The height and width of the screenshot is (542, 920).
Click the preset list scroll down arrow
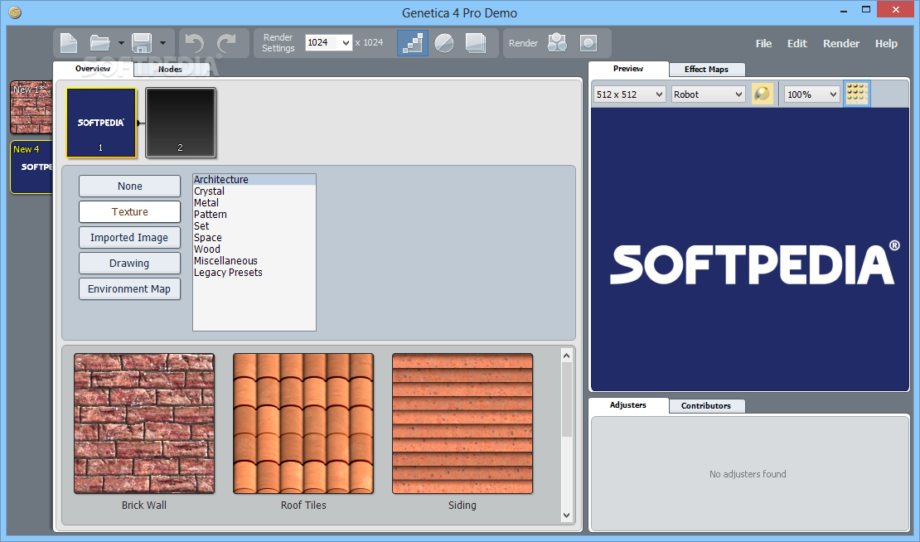[x=566, y=515]
